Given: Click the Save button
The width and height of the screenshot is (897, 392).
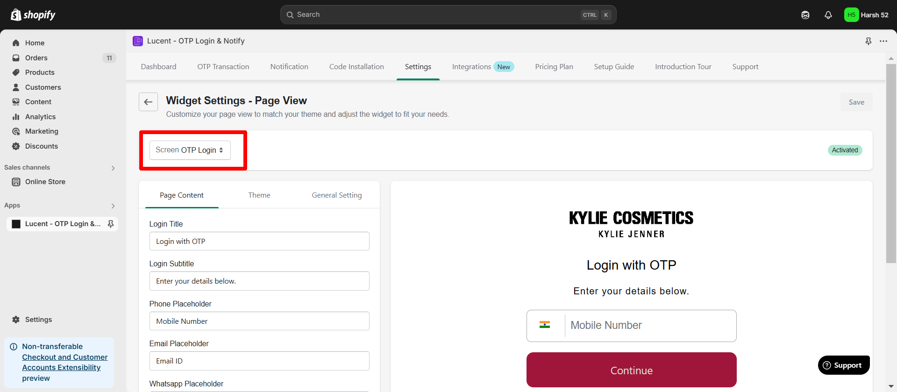Looking at the screenshot, I should (856, 102).
